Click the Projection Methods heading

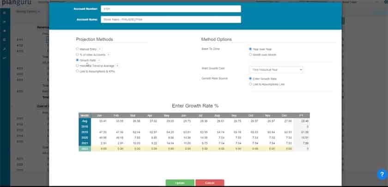[94, 39]
